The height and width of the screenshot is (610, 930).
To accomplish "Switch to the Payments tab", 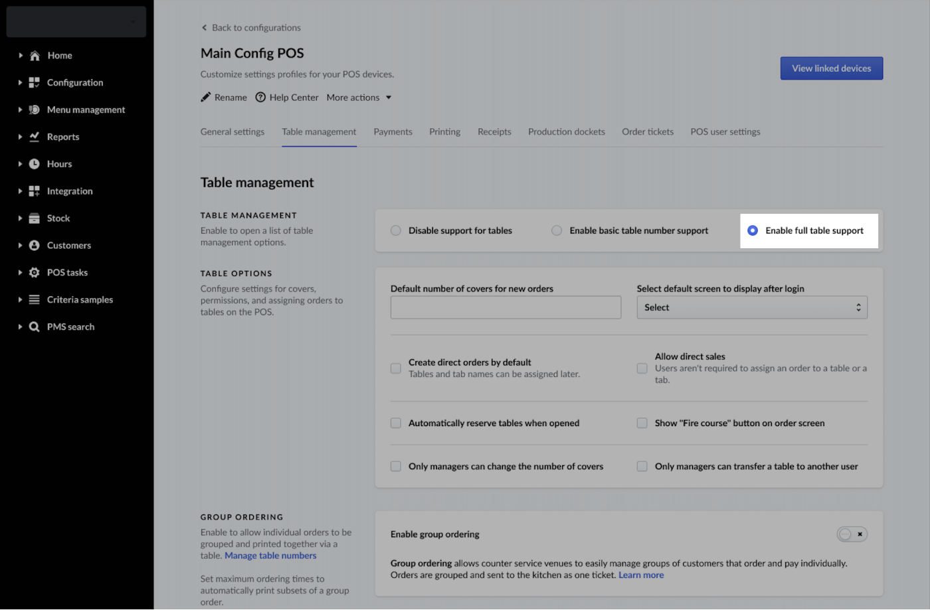I will [393, 132].
